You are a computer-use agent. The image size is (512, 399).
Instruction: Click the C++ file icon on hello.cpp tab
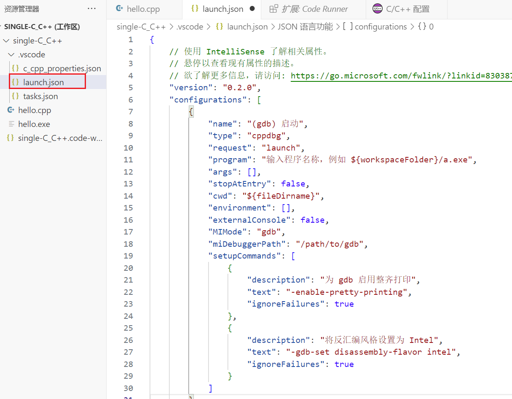coord(119,9)
